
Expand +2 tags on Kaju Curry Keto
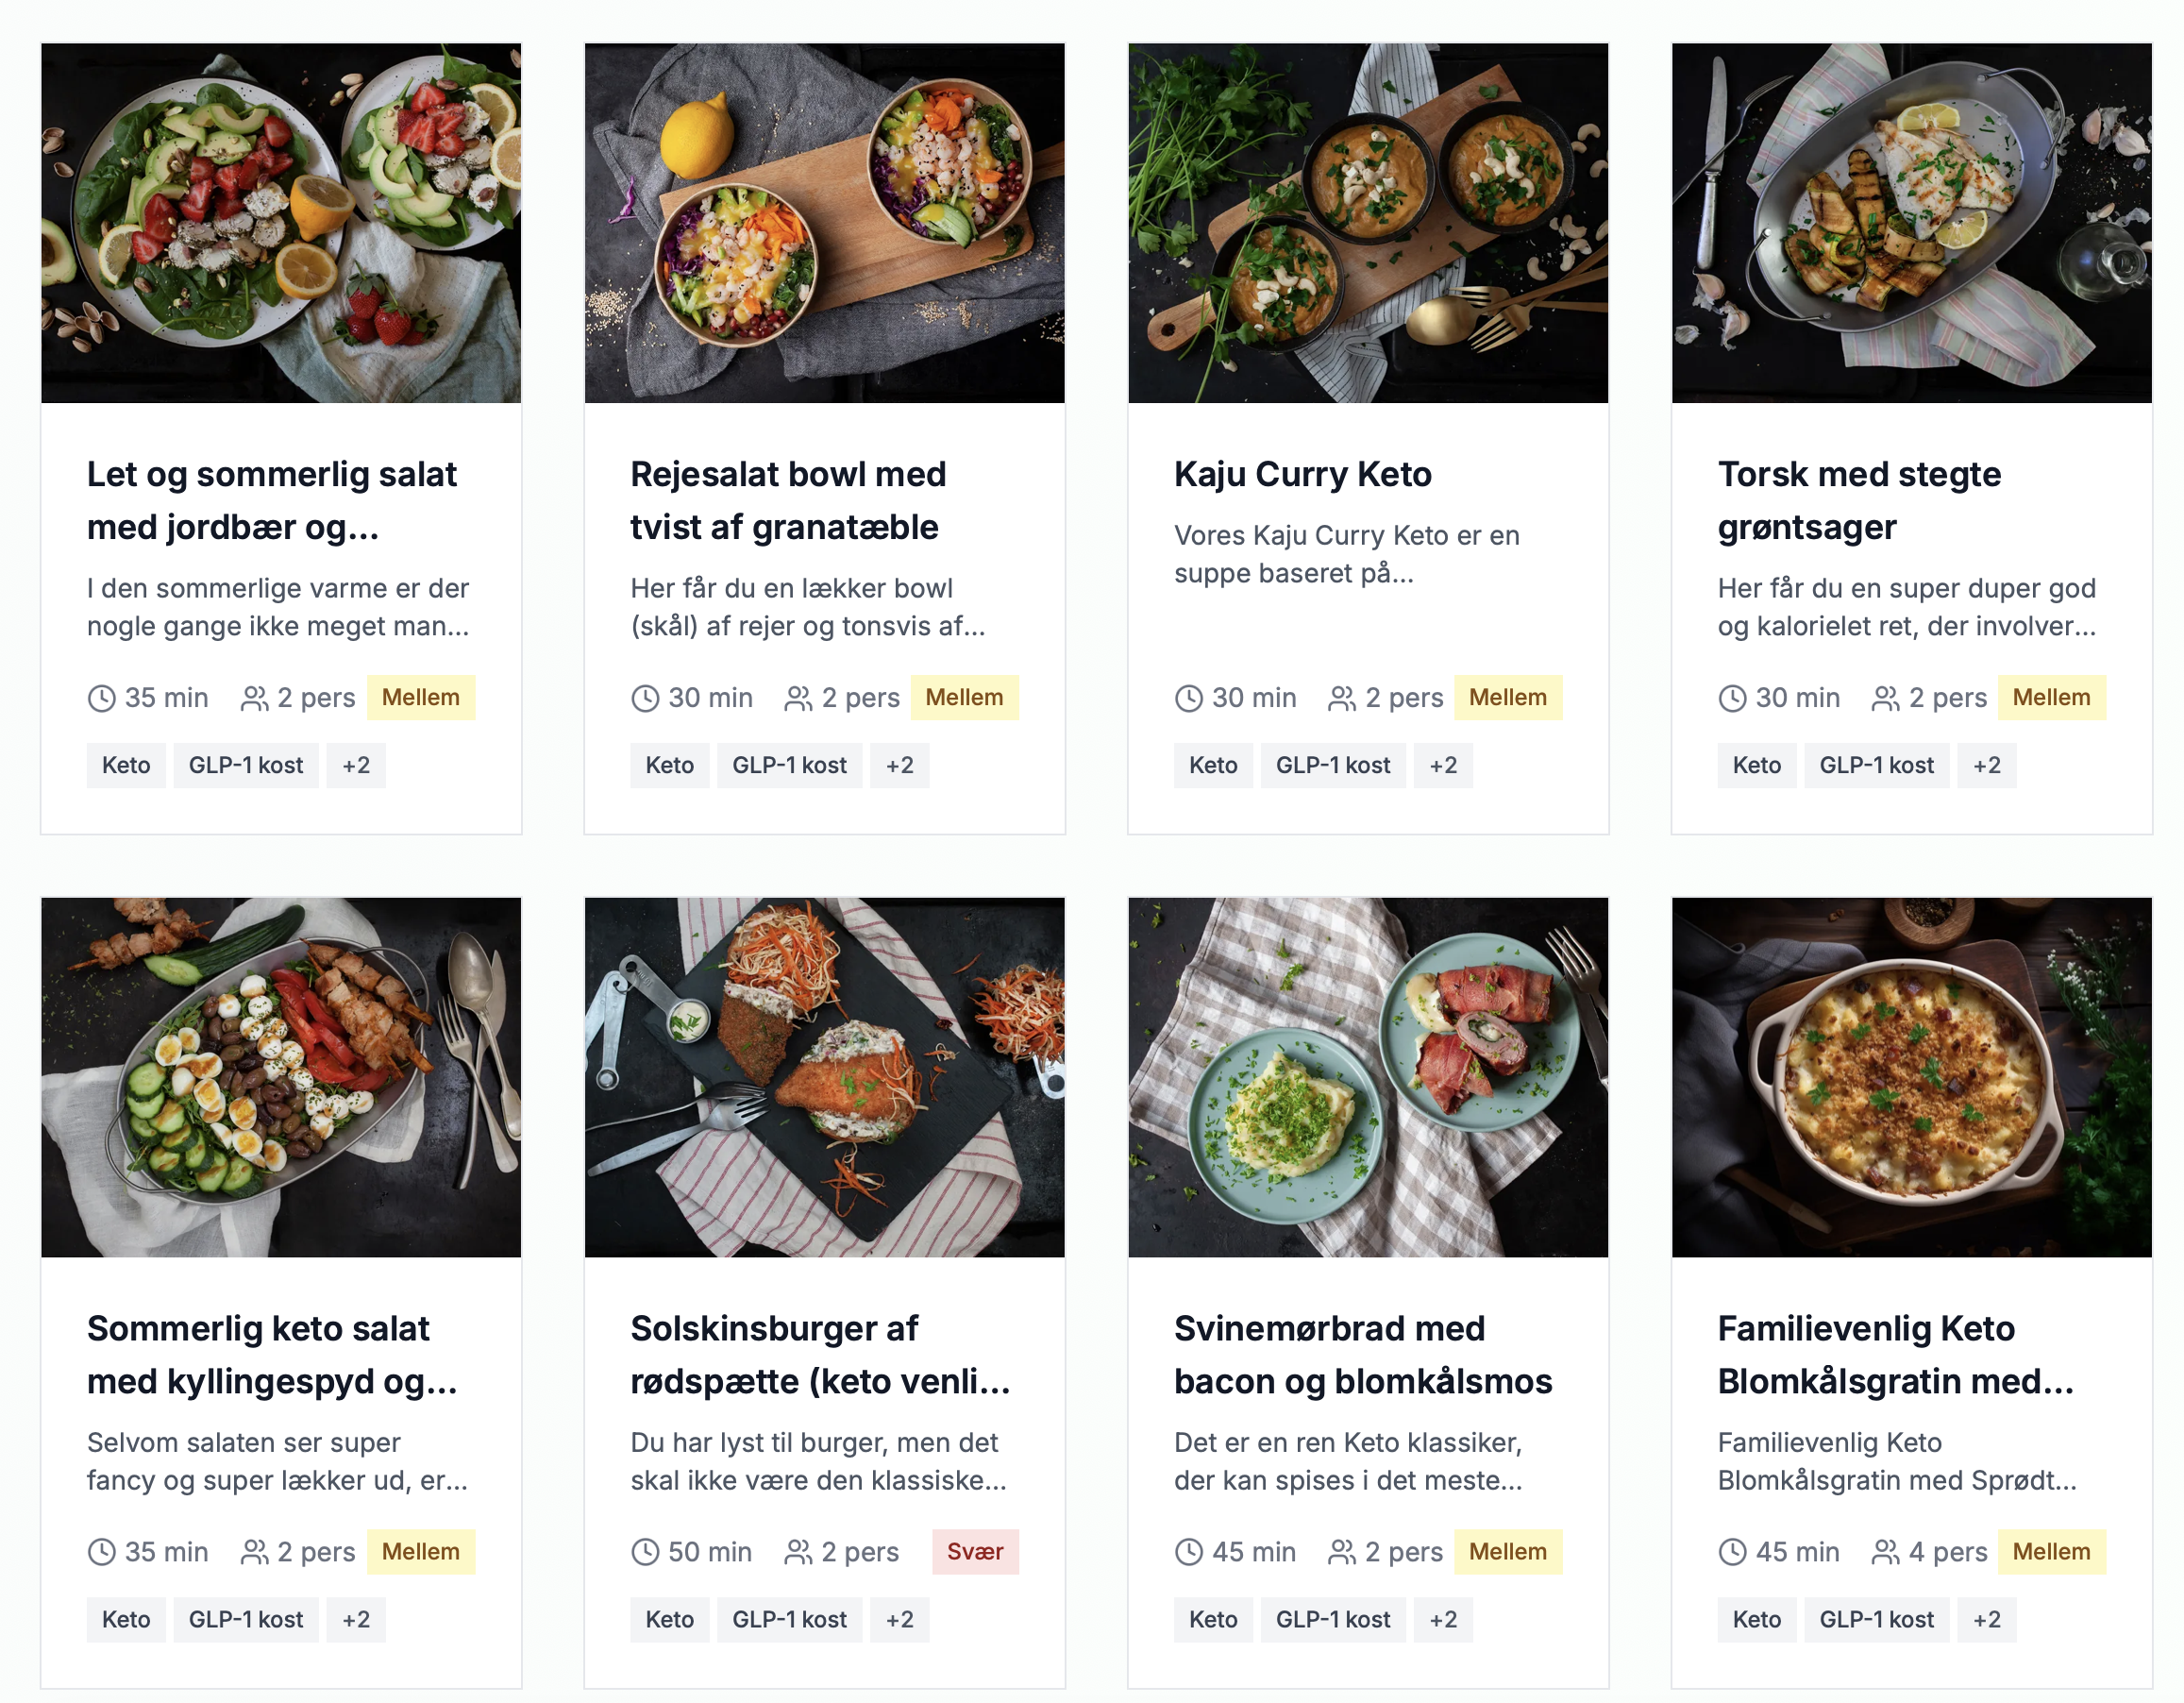[1442, 766]
